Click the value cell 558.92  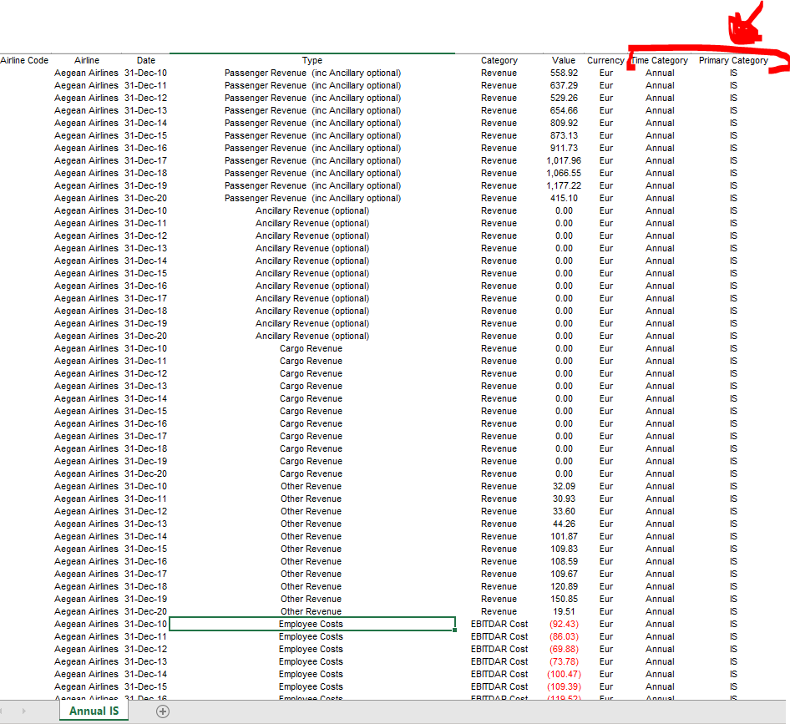pyautogui.click(x=564, y=73)
